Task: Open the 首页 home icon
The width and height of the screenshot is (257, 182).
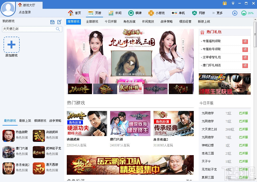Action: (x=71, y=13)
